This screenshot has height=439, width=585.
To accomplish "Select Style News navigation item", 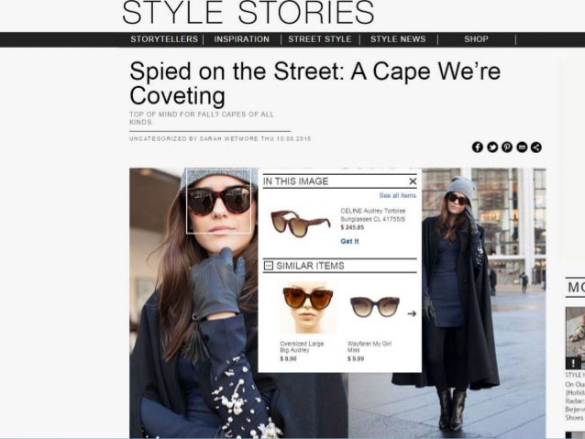I will click(x=398, y=39).
